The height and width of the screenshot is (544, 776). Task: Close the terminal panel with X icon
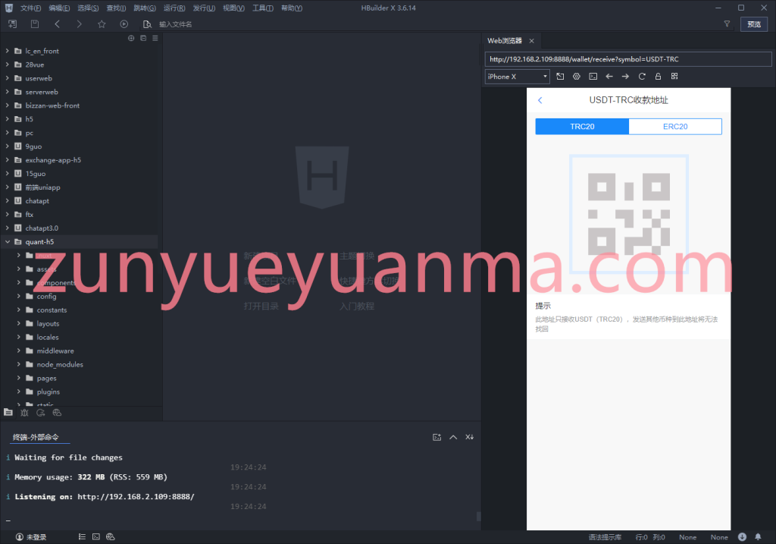pos(469,437)
